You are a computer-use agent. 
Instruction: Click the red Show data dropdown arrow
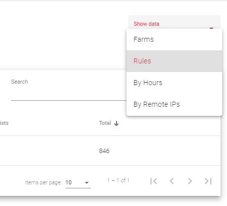pos(211,28)
